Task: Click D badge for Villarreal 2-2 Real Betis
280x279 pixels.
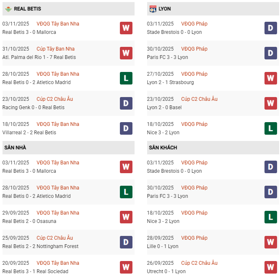Action: (x=126, y=128)
